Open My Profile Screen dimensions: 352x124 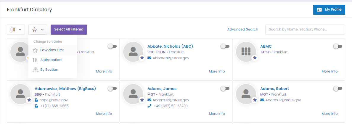click(329, 10)
